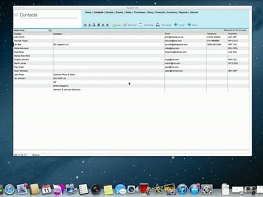Select the Ian Bell contact row
The image size is (263, 197).
(131, 44)
